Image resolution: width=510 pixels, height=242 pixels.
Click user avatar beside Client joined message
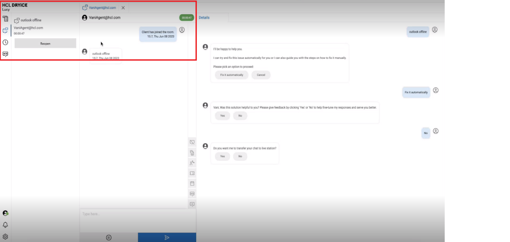182,30
